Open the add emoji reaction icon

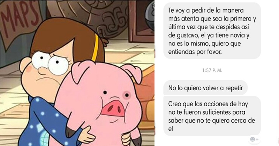point(254,139)
